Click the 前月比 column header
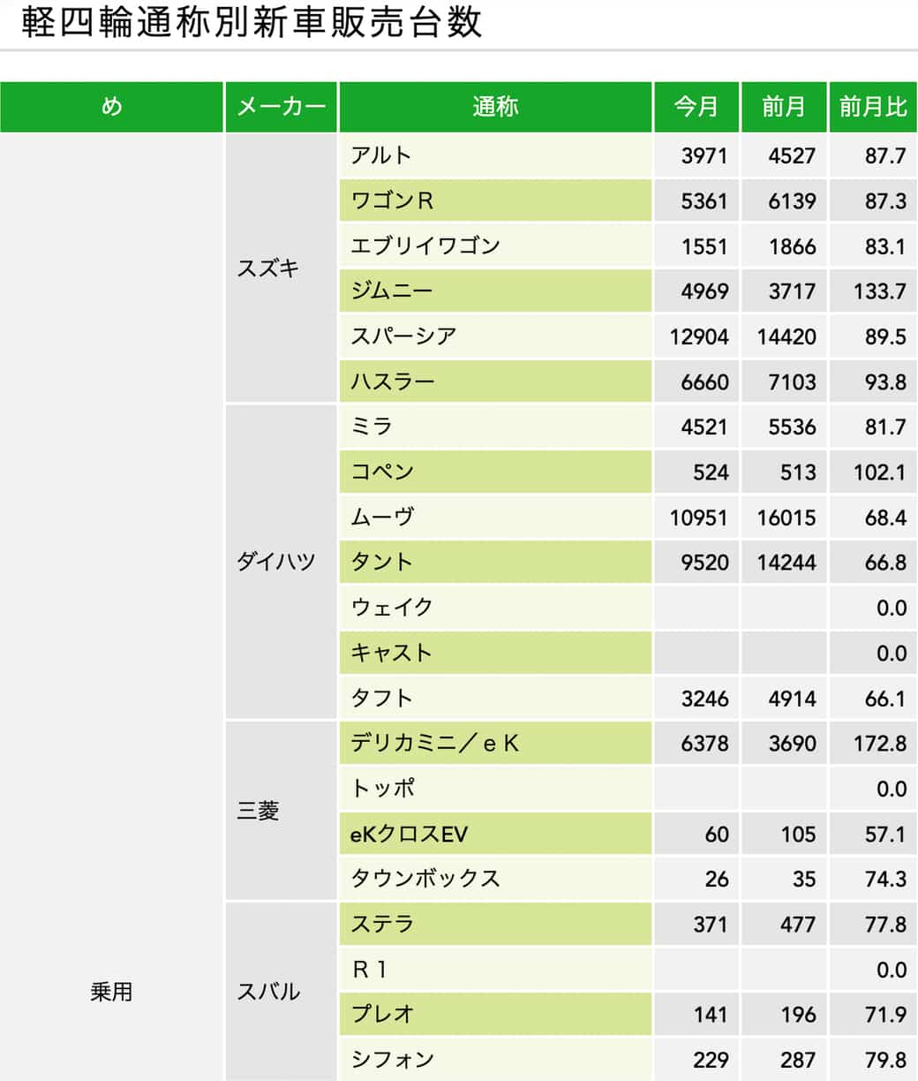This screenshot has width=918, height=1081. click(x=872, y=107)
